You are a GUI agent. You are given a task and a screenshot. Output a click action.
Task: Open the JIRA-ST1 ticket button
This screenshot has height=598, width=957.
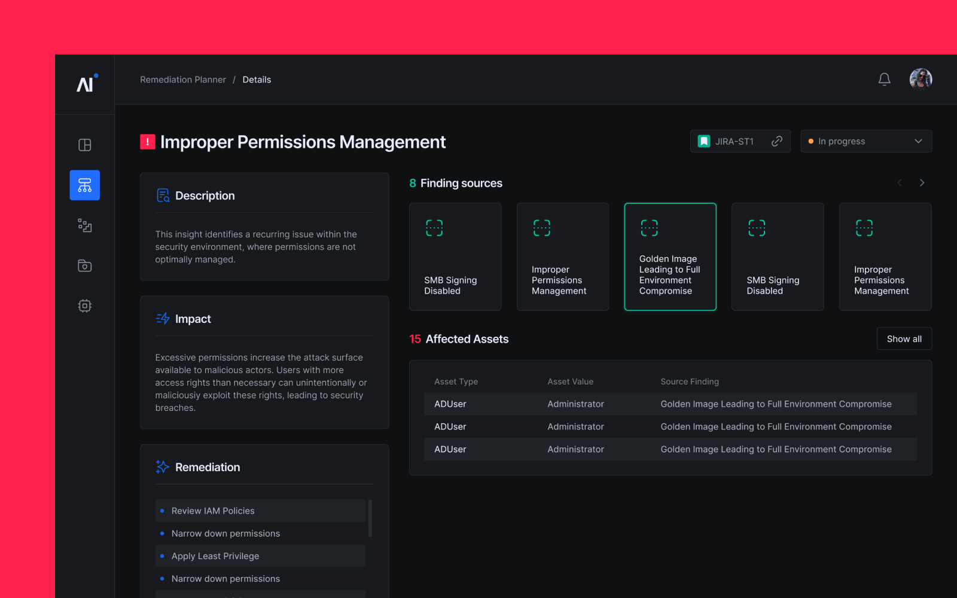pyautogui.click(x=740, y=141)
